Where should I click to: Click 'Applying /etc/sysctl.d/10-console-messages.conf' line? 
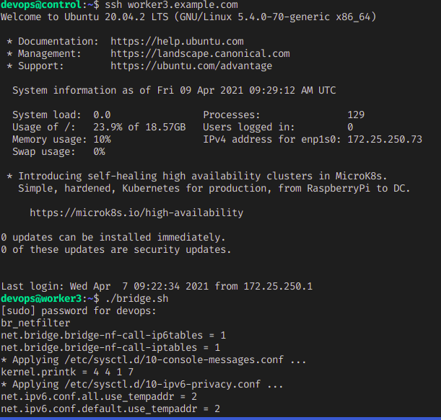pyautogui.click(x=154, y=360)
